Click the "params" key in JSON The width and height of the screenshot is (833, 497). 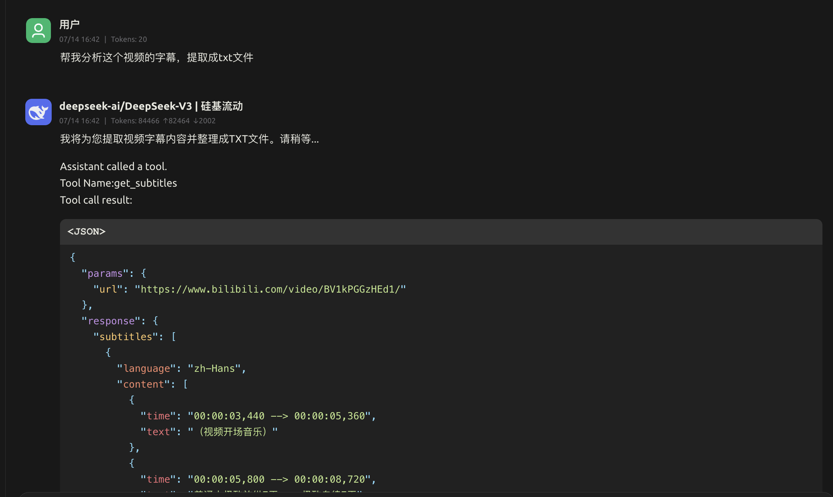tap(105, 273)
